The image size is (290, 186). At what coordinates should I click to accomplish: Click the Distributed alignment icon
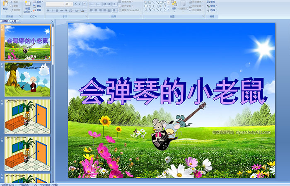(x=109, y=10)
